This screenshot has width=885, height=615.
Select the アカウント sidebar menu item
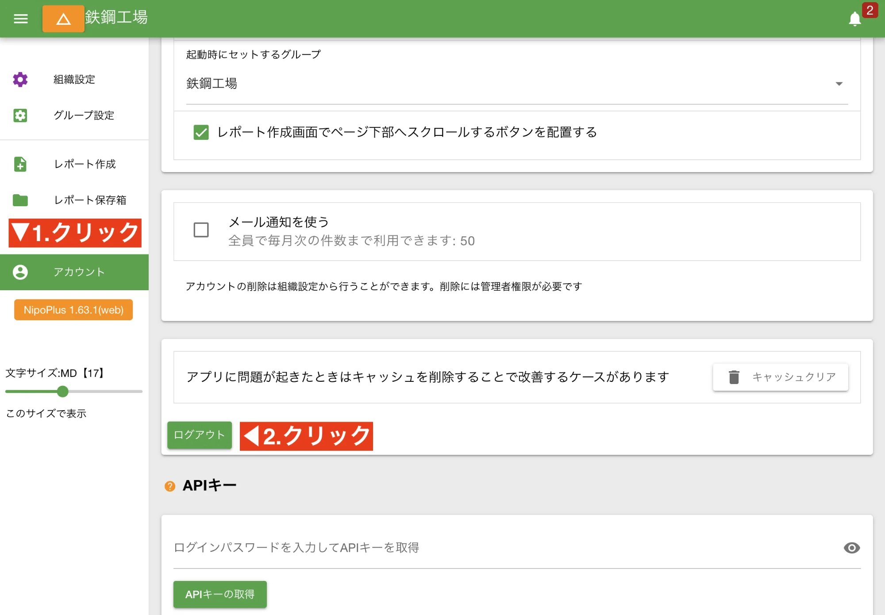point(79,272)
